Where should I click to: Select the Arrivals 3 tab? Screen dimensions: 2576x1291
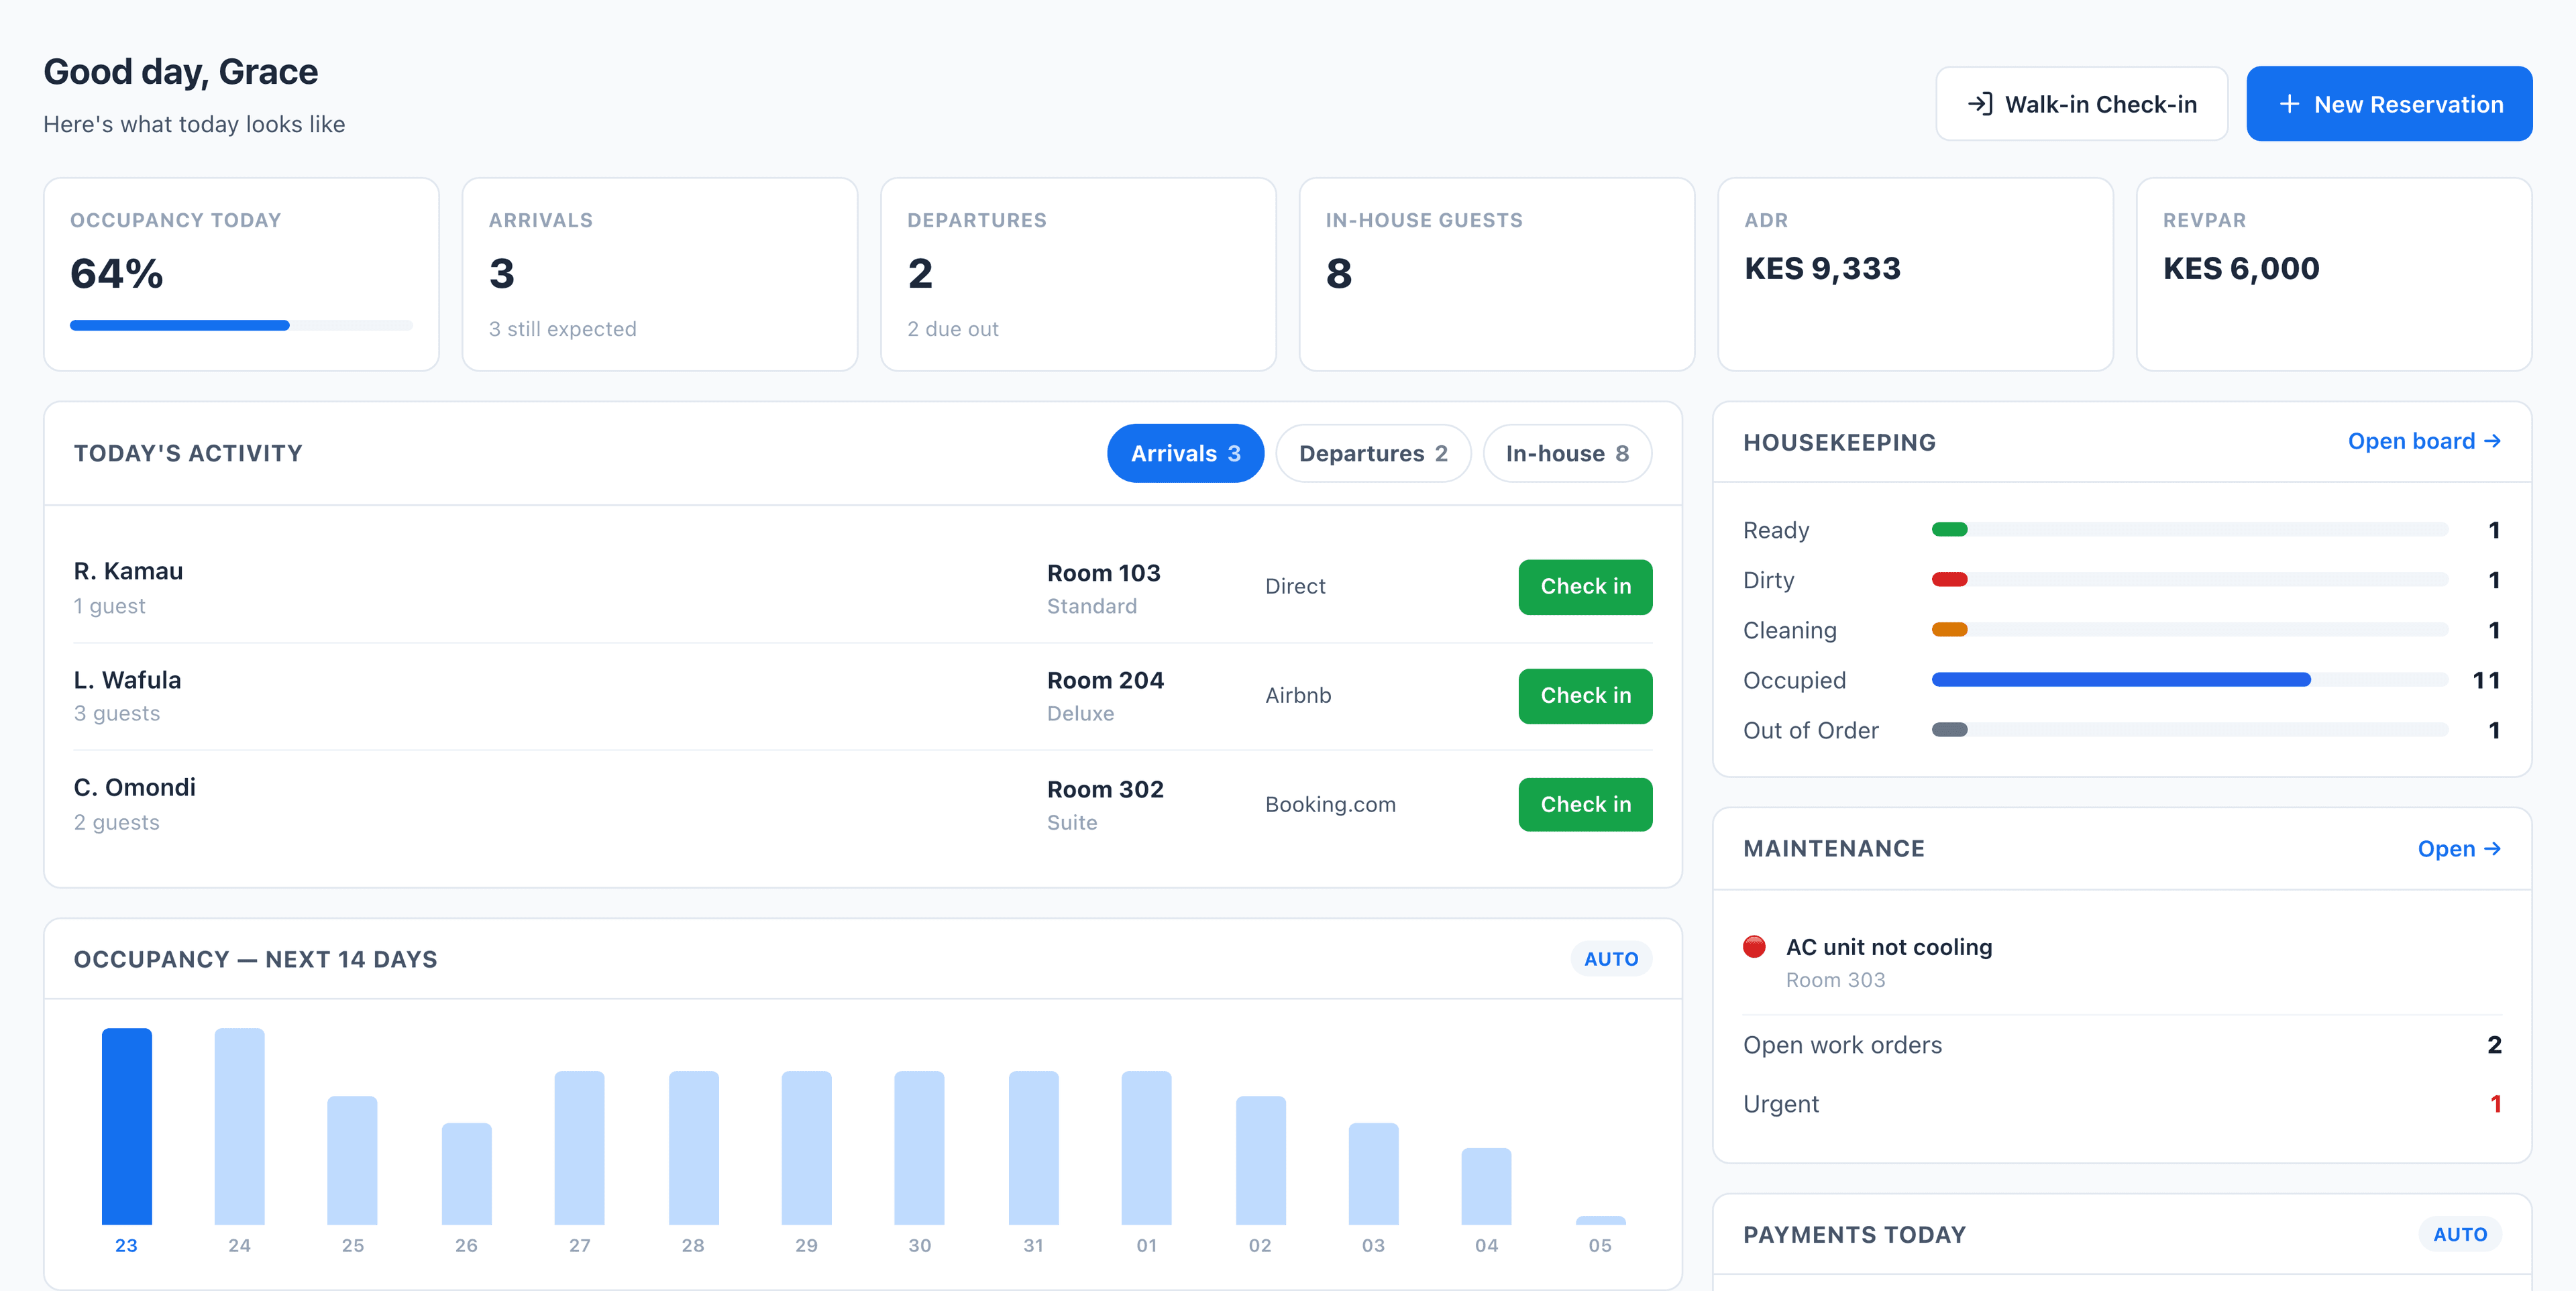coord(1185,453)
